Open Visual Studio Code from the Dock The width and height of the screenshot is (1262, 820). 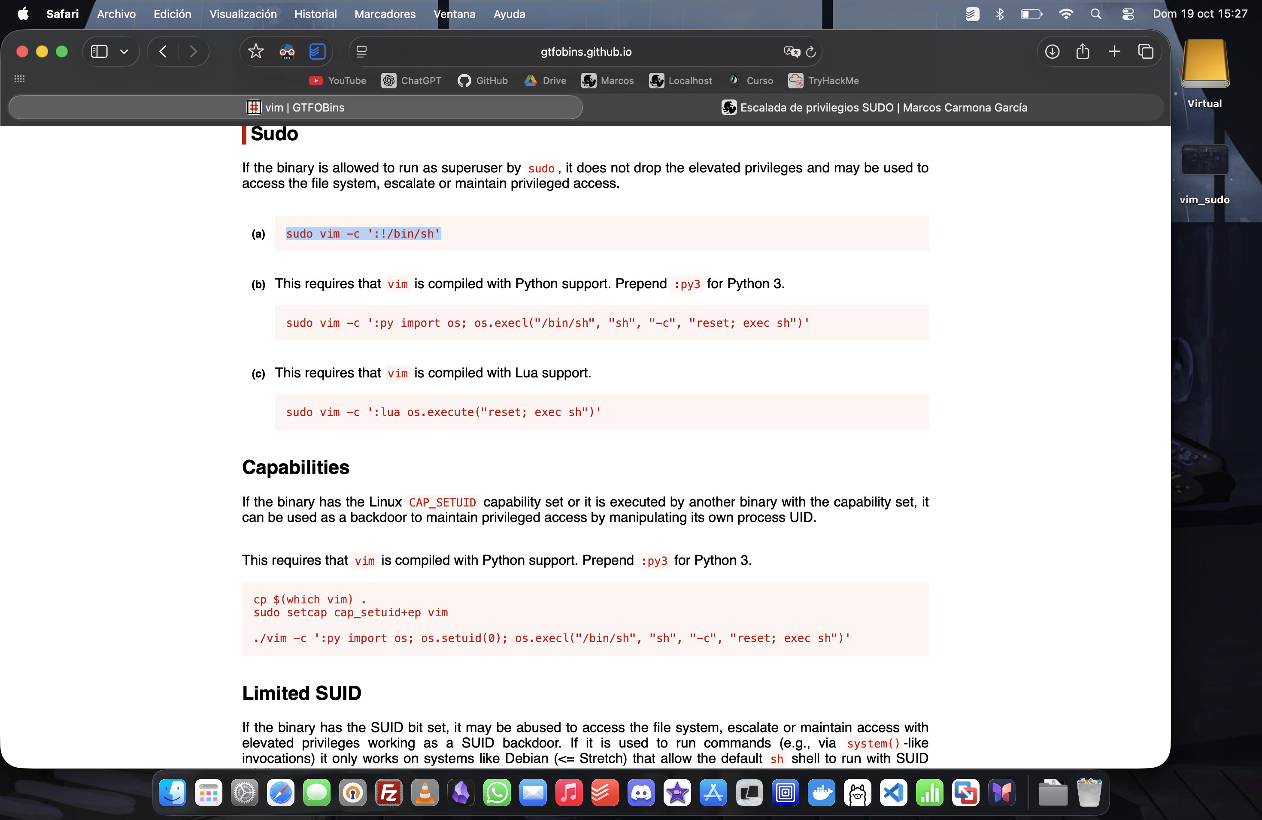[893, 793]
